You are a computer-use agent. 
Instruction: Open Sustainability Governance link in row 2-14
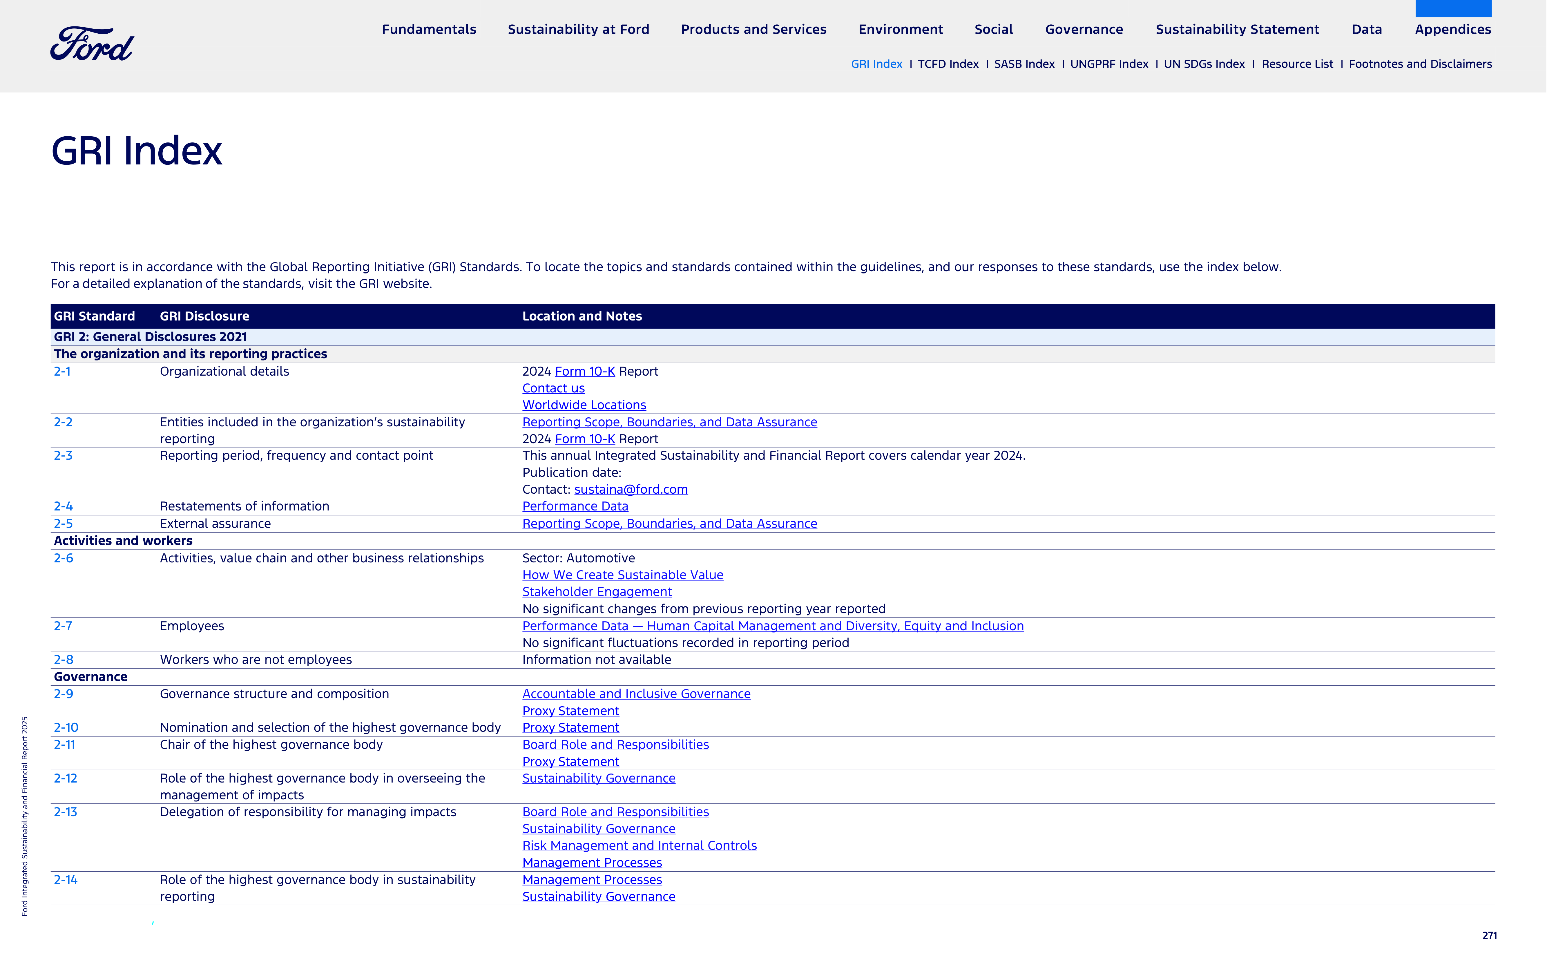(x=599, y=897)
